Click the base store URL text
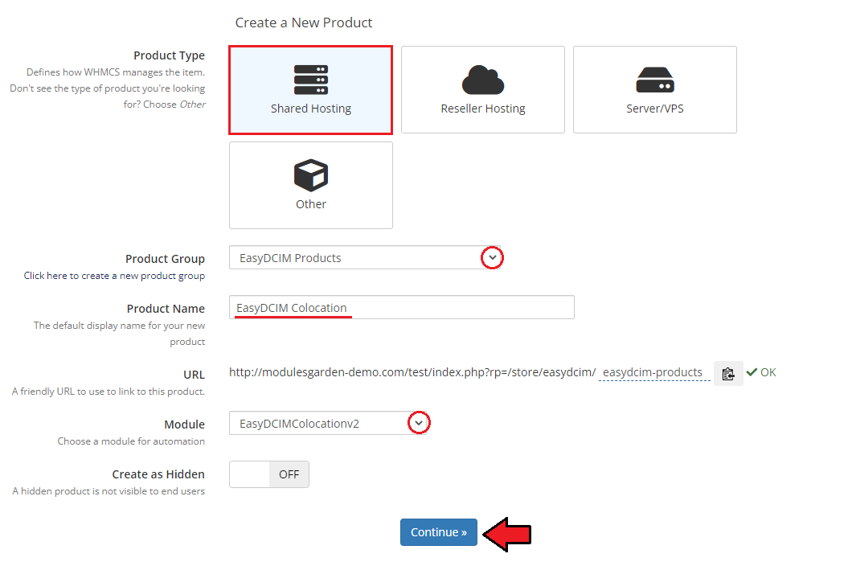Viewport: 852px width, 566px height. click(412, 372)
